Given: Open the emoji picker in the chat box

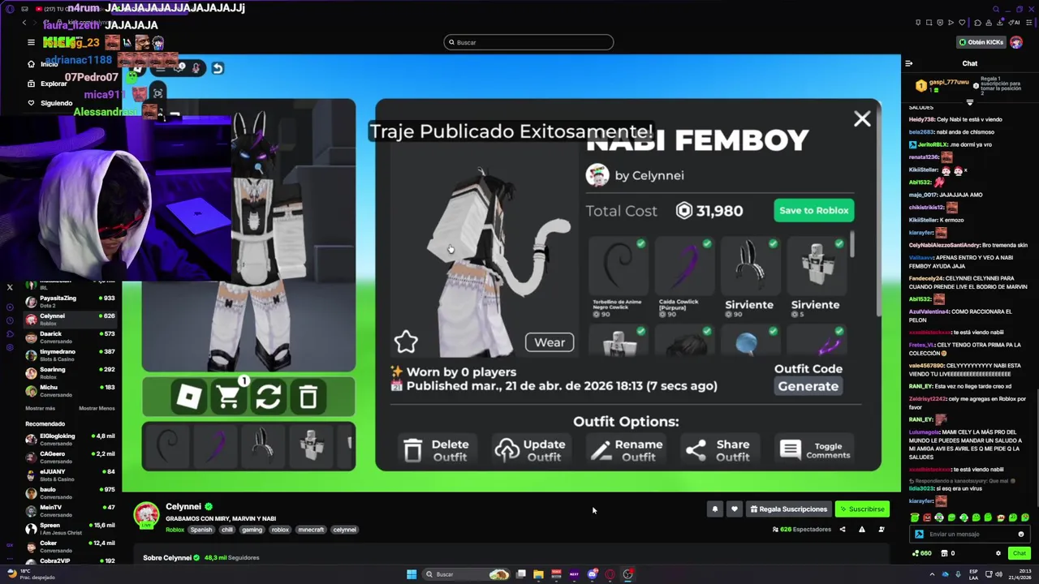Looking at the screenshot, I should pyautogui.click(x=1021, y=534).
